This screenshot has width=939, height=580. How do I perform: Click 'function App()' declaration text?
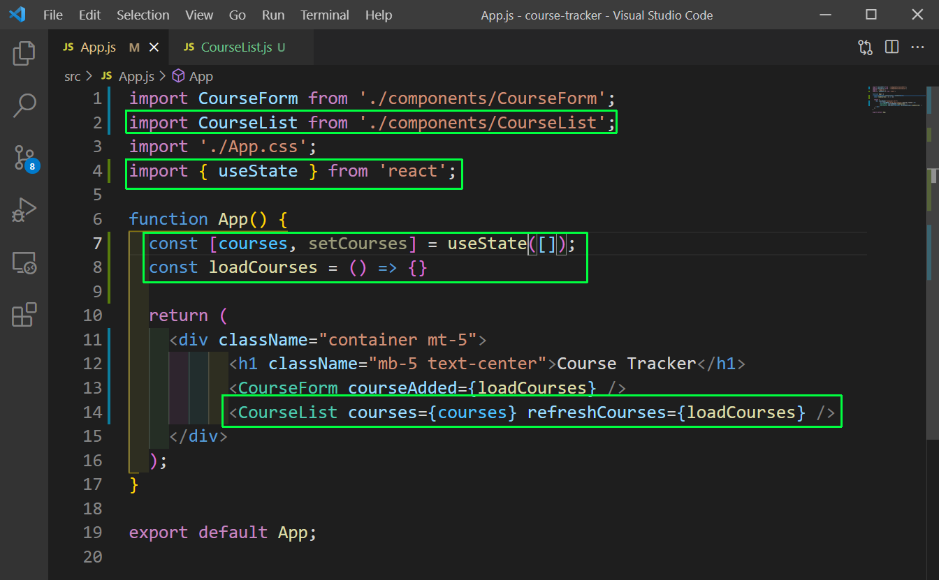coord(198,219)
